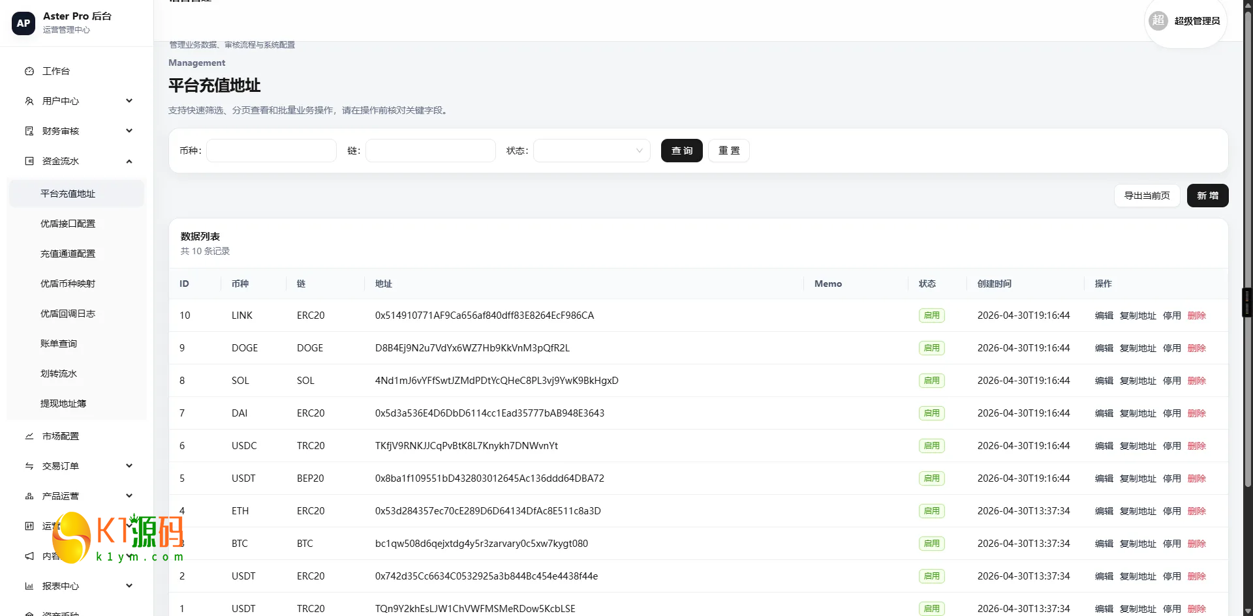Click 停用 on ETH row
Screen dimensions: 1253x616
(x=1172, y=511)
